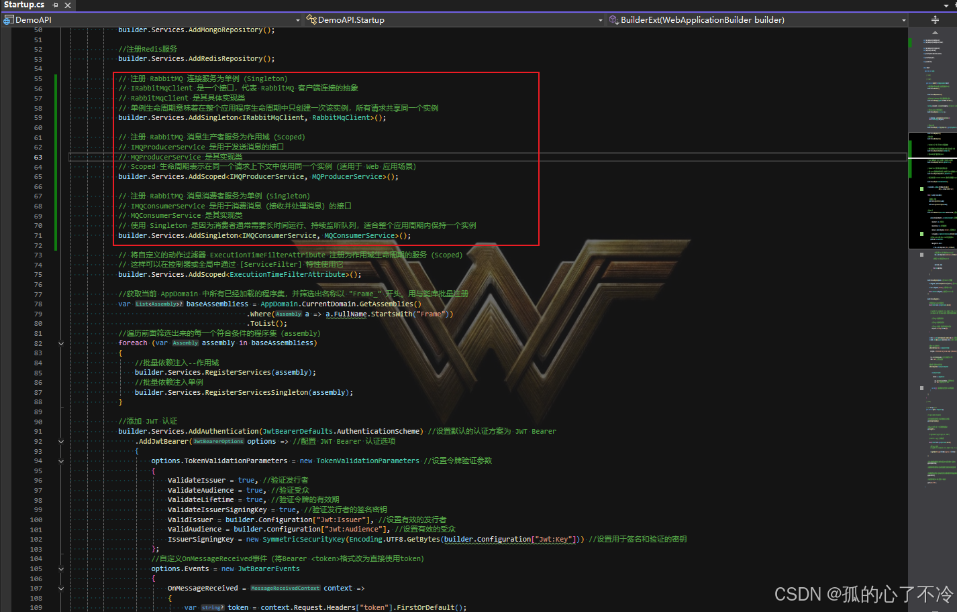This screenshot has width=957, height=612.
Task: Click the split editor window icon
Action: [935, 20]
